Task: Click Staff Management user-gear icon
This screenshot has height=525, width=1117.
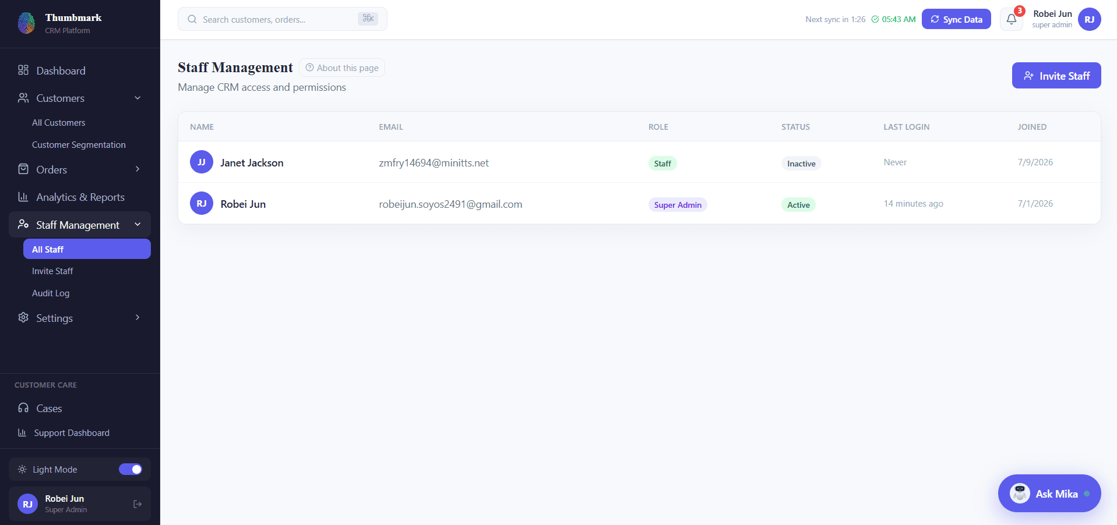Action: [x=23, y=225]
